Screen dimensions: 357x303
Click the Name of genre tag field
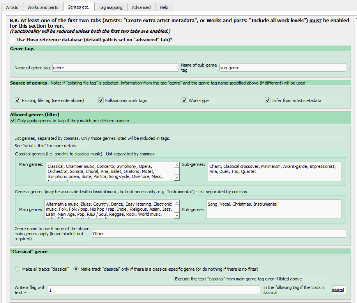tap(115, 68)
